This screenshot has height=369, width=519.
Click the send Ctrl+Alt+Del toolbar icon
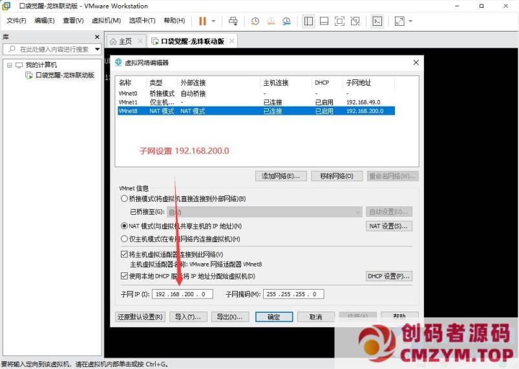point(233,21)
